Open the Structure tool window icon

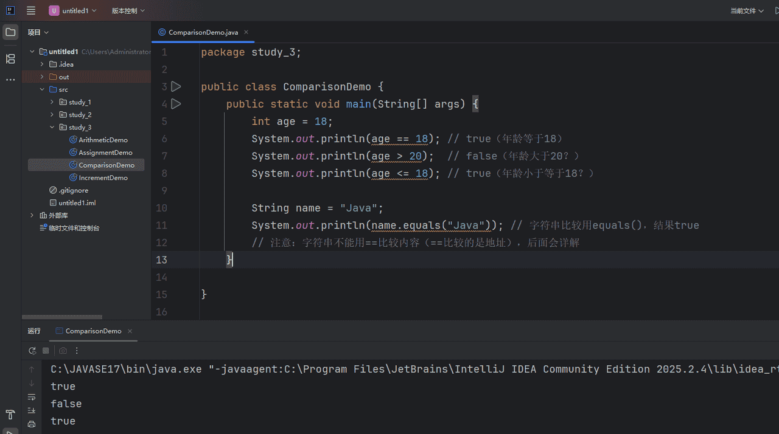point(10,58)
